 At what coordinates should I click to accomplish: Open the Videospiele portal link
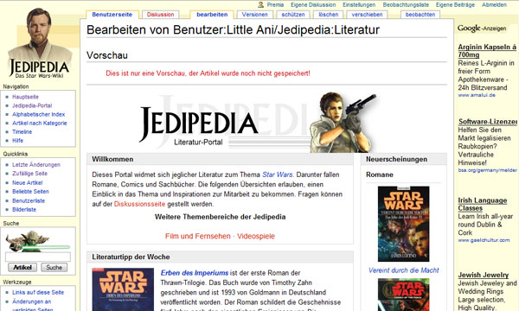point(256,237)
